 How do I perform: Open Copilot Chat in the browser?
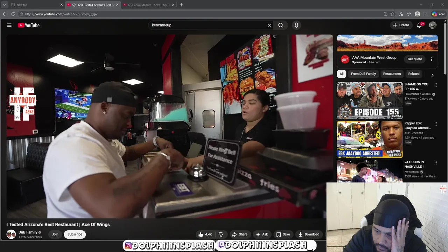pos(438,14)
